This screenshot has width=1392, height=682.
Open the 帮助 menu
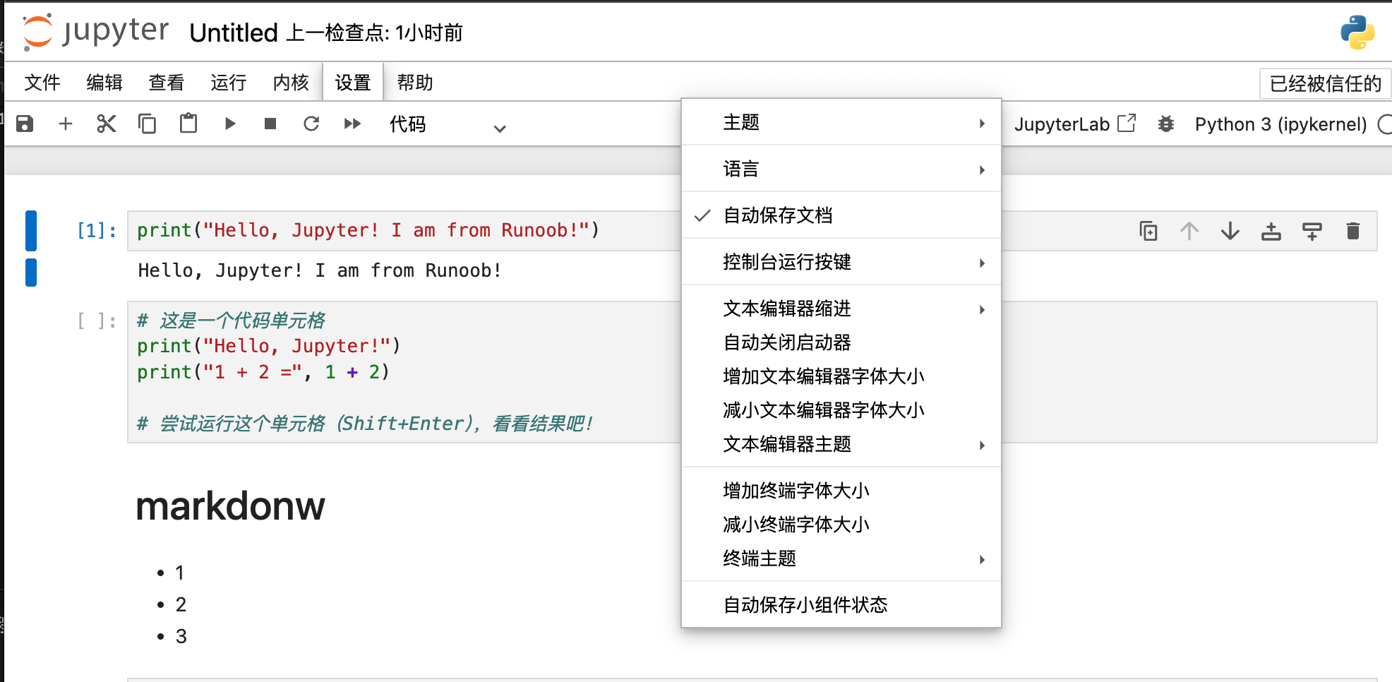(415, 83)
